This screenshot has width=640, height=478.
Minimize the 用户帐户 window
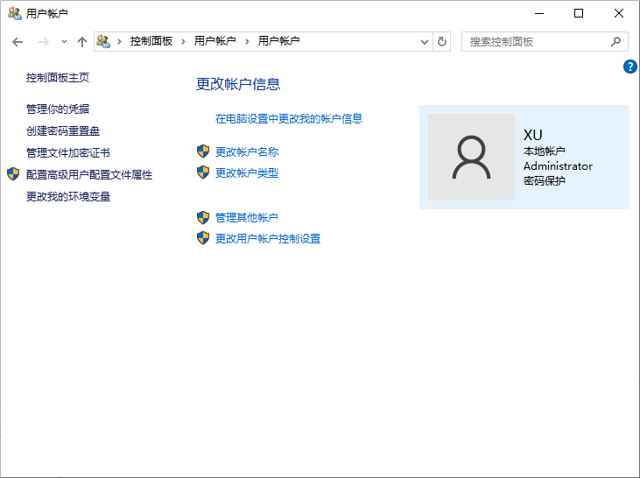tap(539, 13)
